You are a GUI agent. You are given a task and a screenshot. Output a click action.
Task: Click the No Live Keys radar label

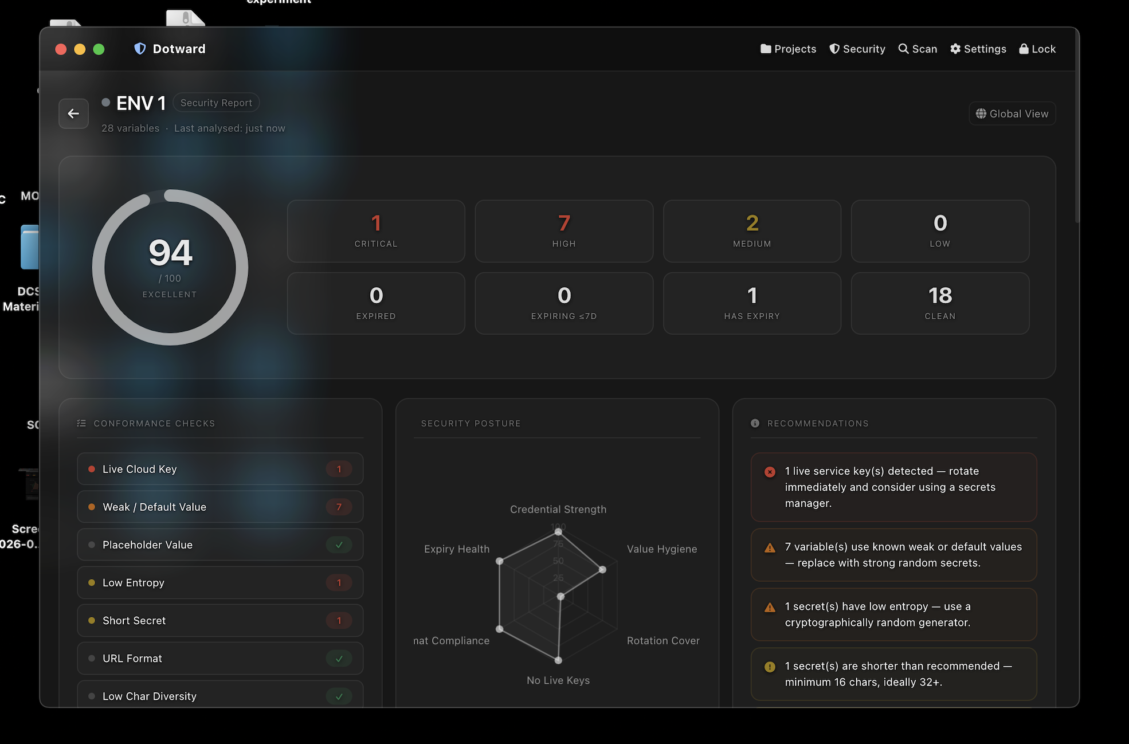[558, 680]
